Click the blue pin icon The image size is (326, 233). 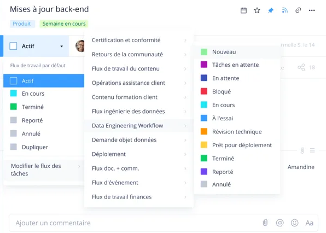click(271, 10)
